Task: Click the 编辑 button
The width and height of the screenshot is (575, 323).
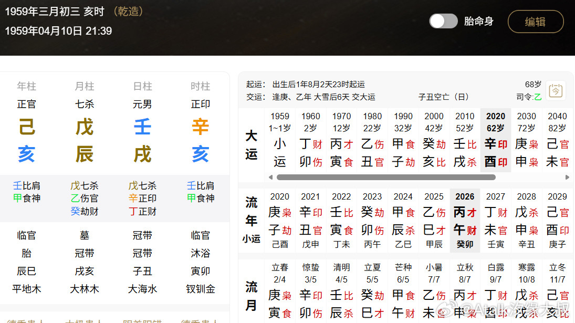Action: pos(536,22)
